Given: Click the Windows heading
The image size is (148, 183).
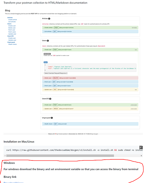Looking at the screenshot, I should point(9,163).
